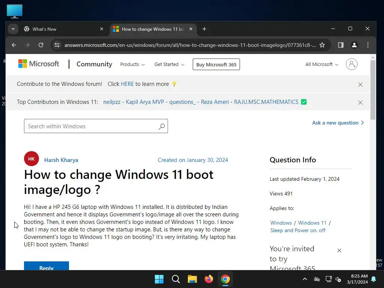Expand the All Microsoft dropdown

pos(321,64)
